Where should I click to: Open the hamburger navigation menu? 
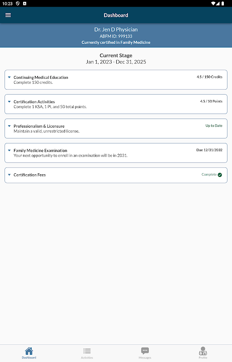click(8, 15)
